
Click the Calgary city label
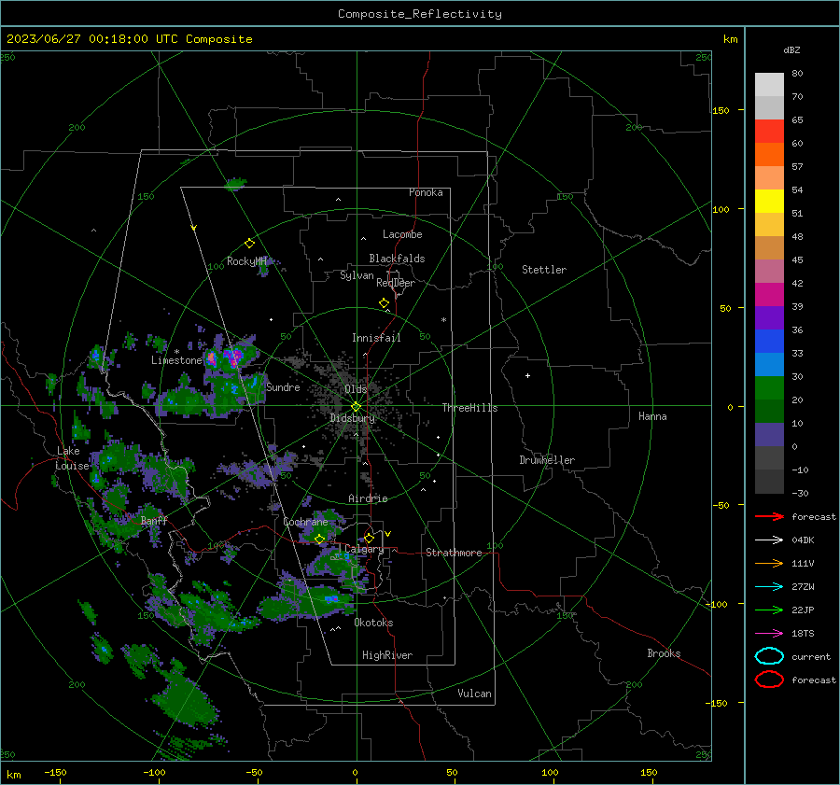pyautogui.click(x=364, y=549)
